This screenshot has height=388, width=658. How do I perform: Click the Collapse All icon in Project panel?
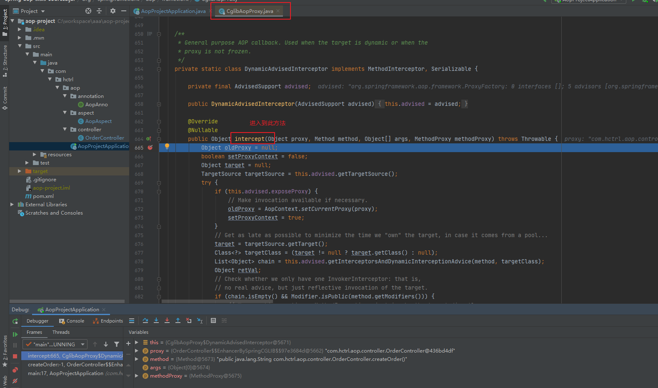click(x=99, y=11)
